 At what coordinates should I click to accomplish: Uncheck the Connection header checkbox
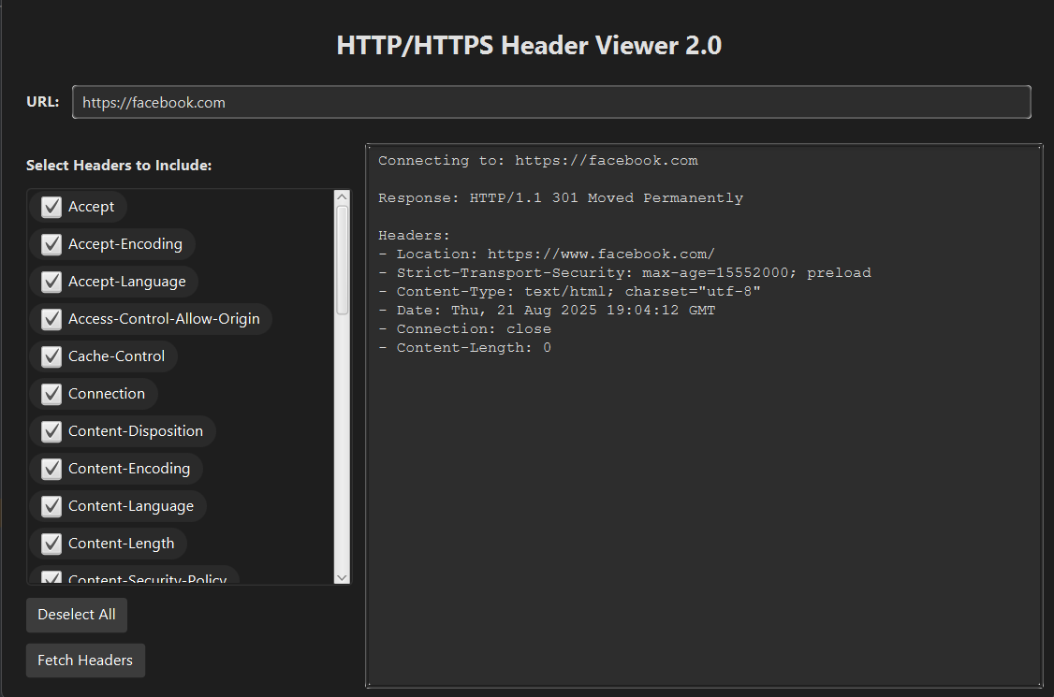(51, 394)
